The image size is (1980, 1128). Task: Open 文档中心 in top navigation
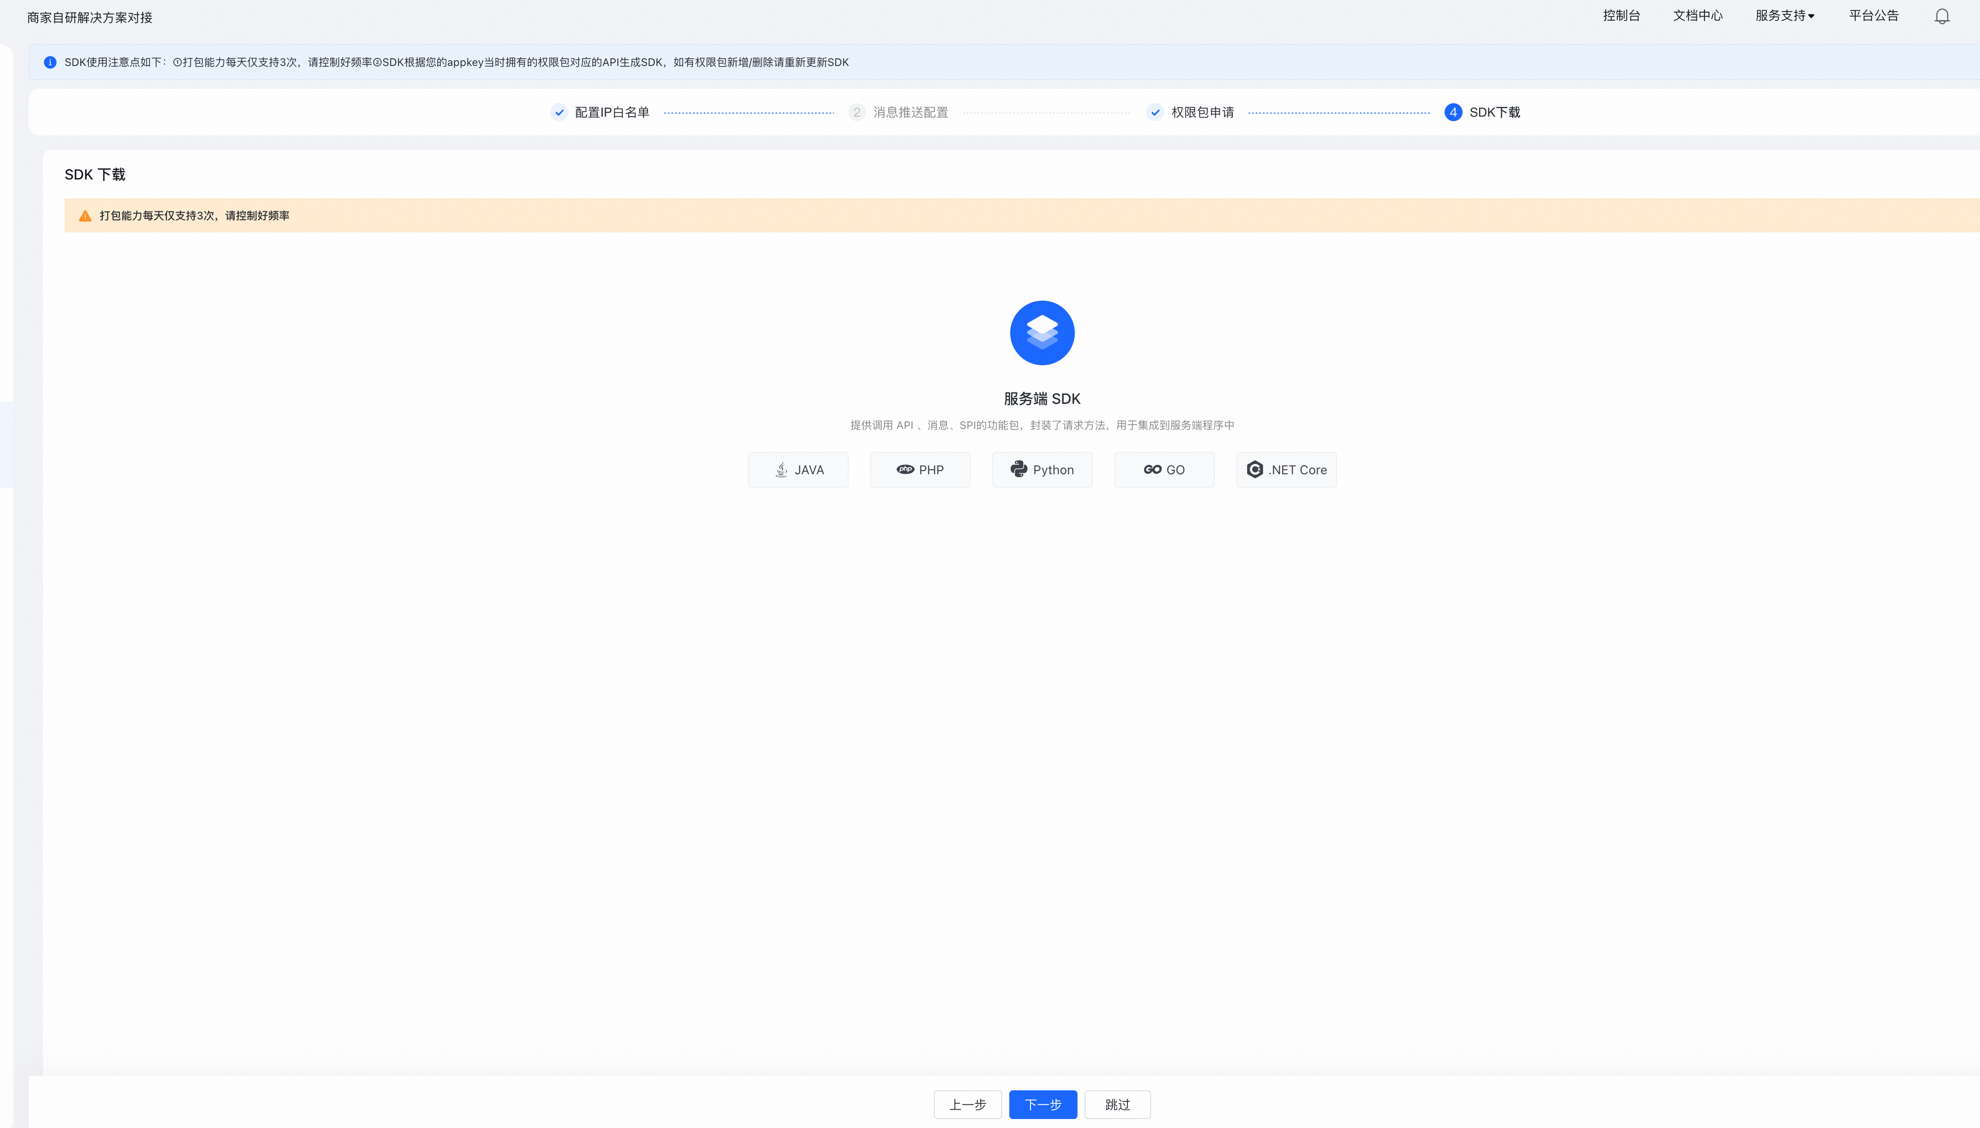coord(1697,16)
